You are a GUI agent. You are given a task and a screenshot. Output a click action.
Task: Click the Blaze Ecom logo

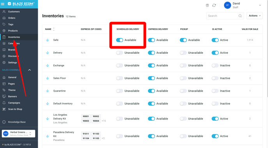tap(21, 4)
